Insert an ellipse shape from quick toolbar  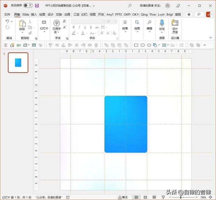point(149,45)
